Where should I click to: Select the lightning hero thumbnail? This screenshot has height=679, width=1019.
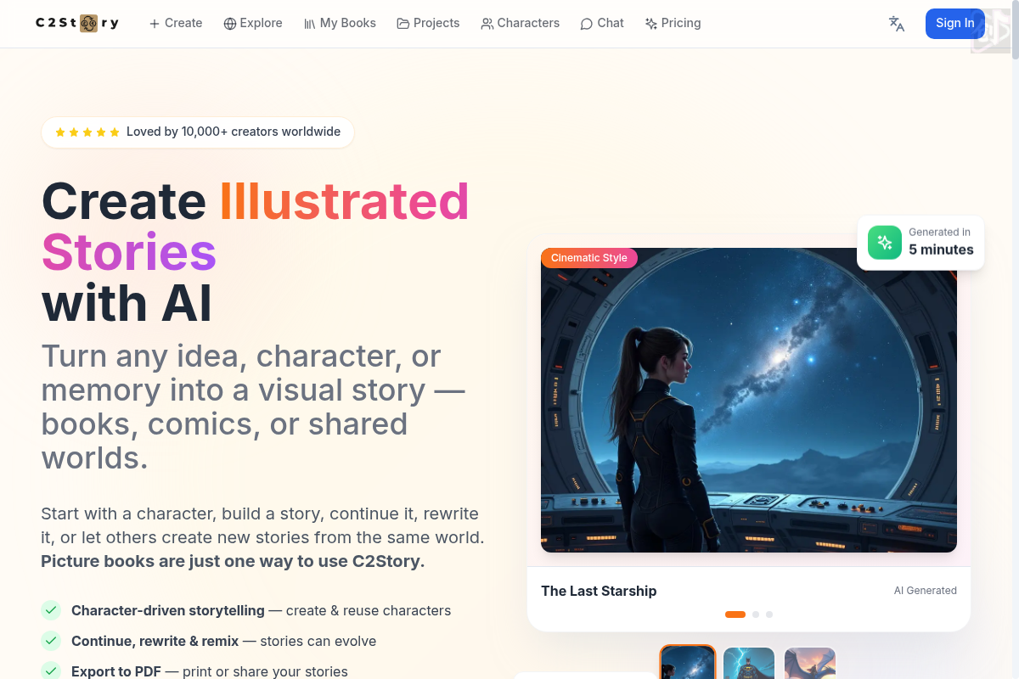pos(749,663)
